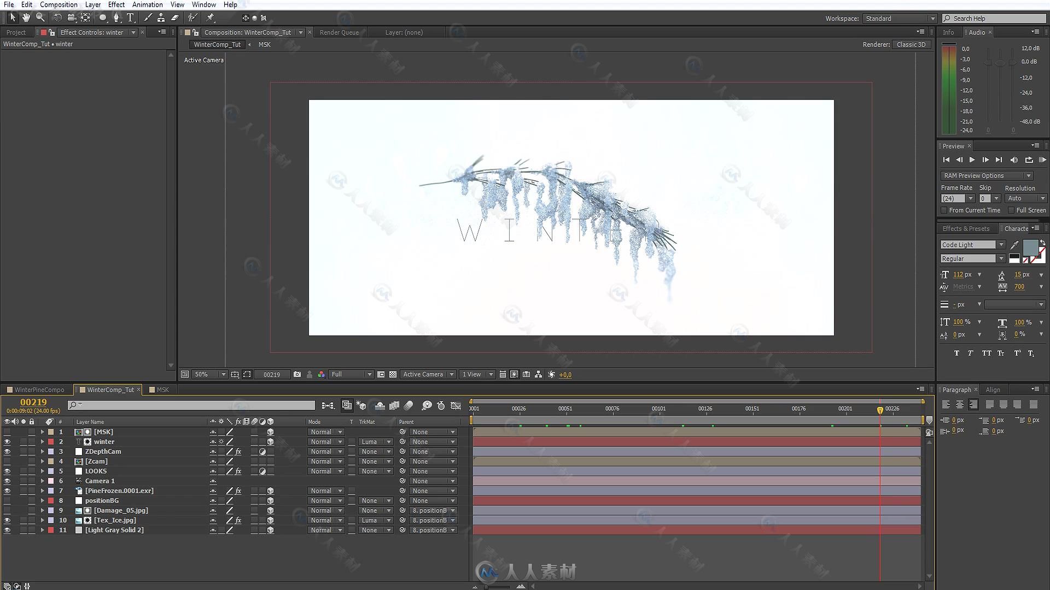
Task: Select the Selection arrow tool
Action: (13, 17)
